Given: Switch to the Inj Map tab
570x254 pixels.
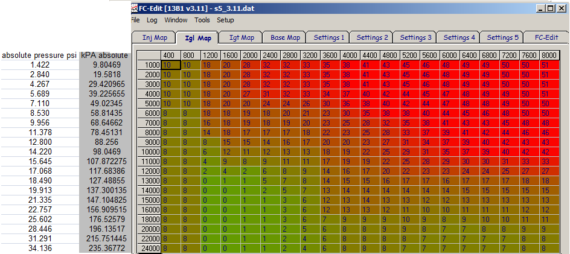Looking at the screenshot, I should click(155, 38).
